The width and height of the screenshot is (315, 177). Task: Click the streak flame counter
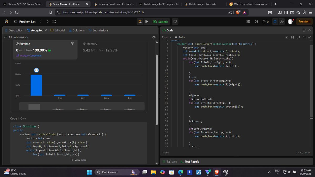[265, 22]
